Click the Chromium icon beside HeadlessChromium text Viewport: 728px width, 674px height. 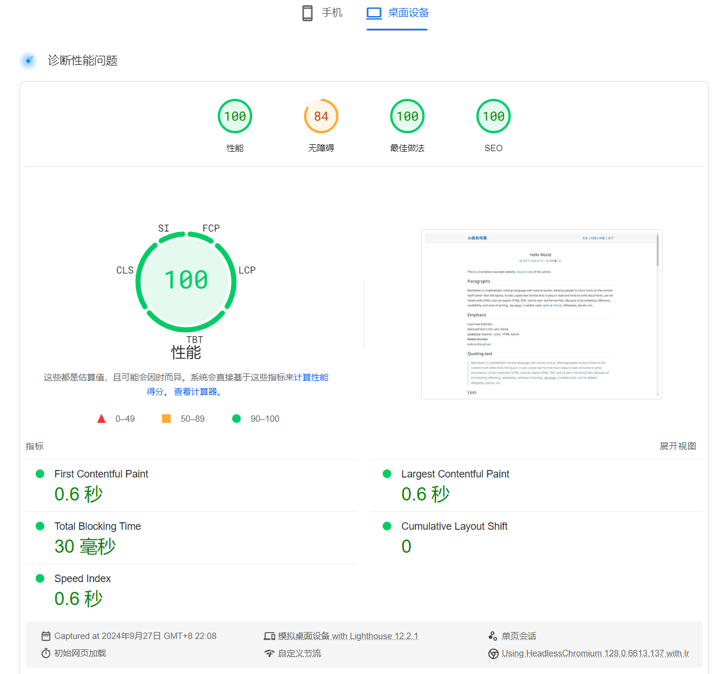click(493, 654)
